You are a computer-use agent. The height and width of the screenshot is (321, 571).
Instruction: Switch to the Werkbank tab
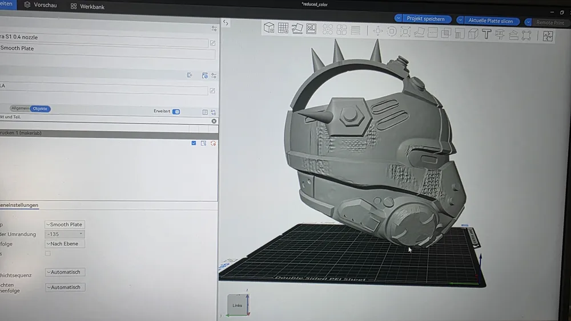point(87,6)
